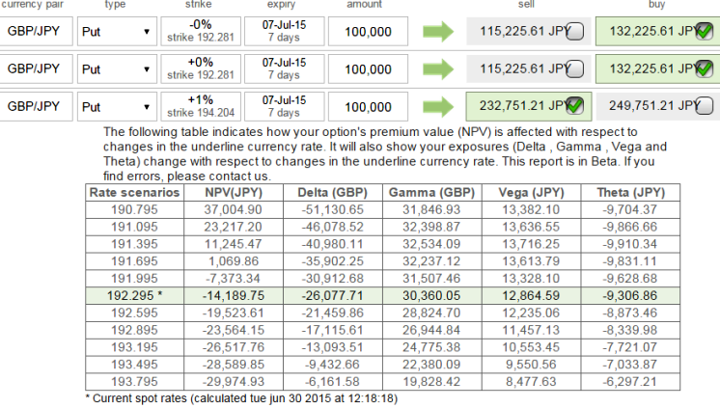720x408 pixels.
Task: Expand the Put type dropdown in the +0% row
Action: click(116, 69)
